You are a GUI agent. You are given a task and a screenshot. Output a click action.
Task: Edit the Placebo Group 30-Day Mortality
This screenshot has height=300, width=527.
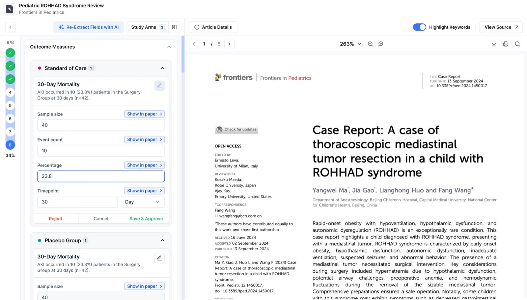click(159, 258)
